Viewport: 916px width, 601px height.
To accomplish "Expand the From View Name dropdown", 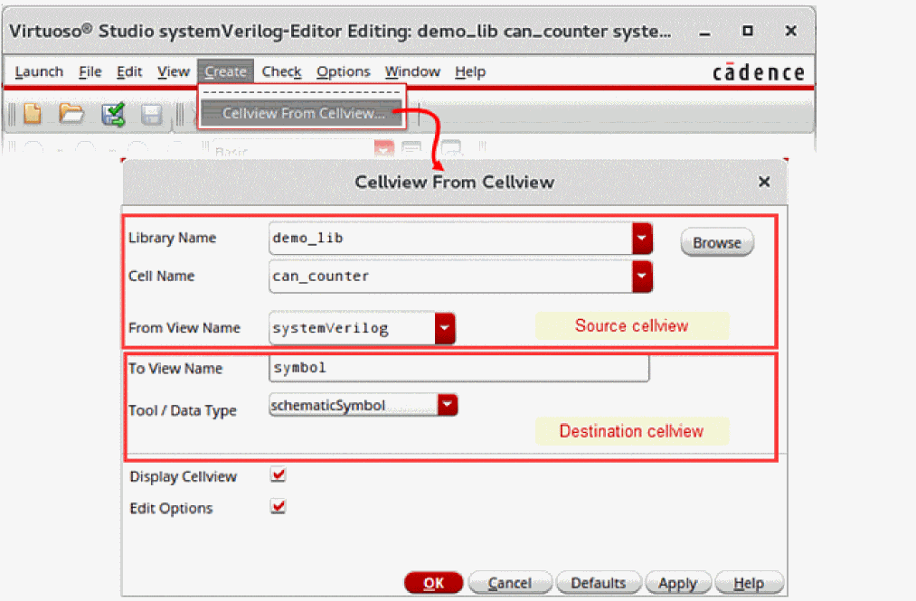I will (445, 328).
